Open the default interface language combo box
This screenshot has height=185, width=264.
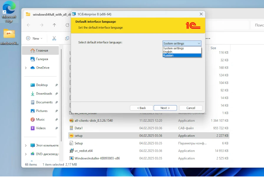(182, 43)
